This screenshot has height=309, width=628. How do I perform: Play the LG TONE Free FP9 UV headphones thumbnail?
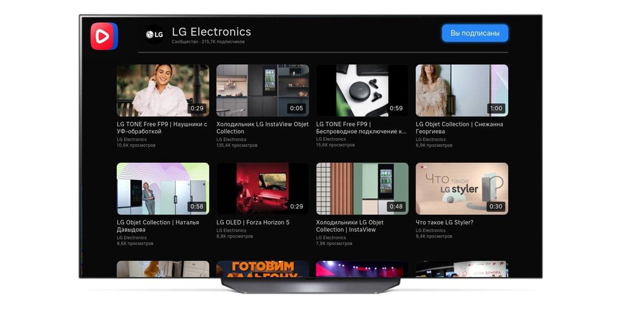point(163,90)
